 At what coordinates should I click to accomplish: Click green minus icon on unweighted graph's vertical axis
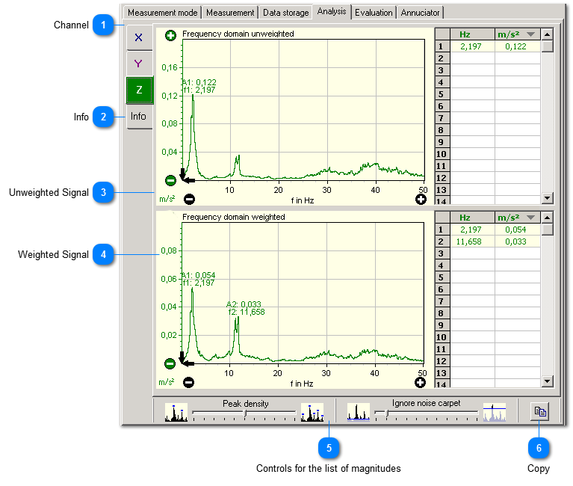(170, 180)
